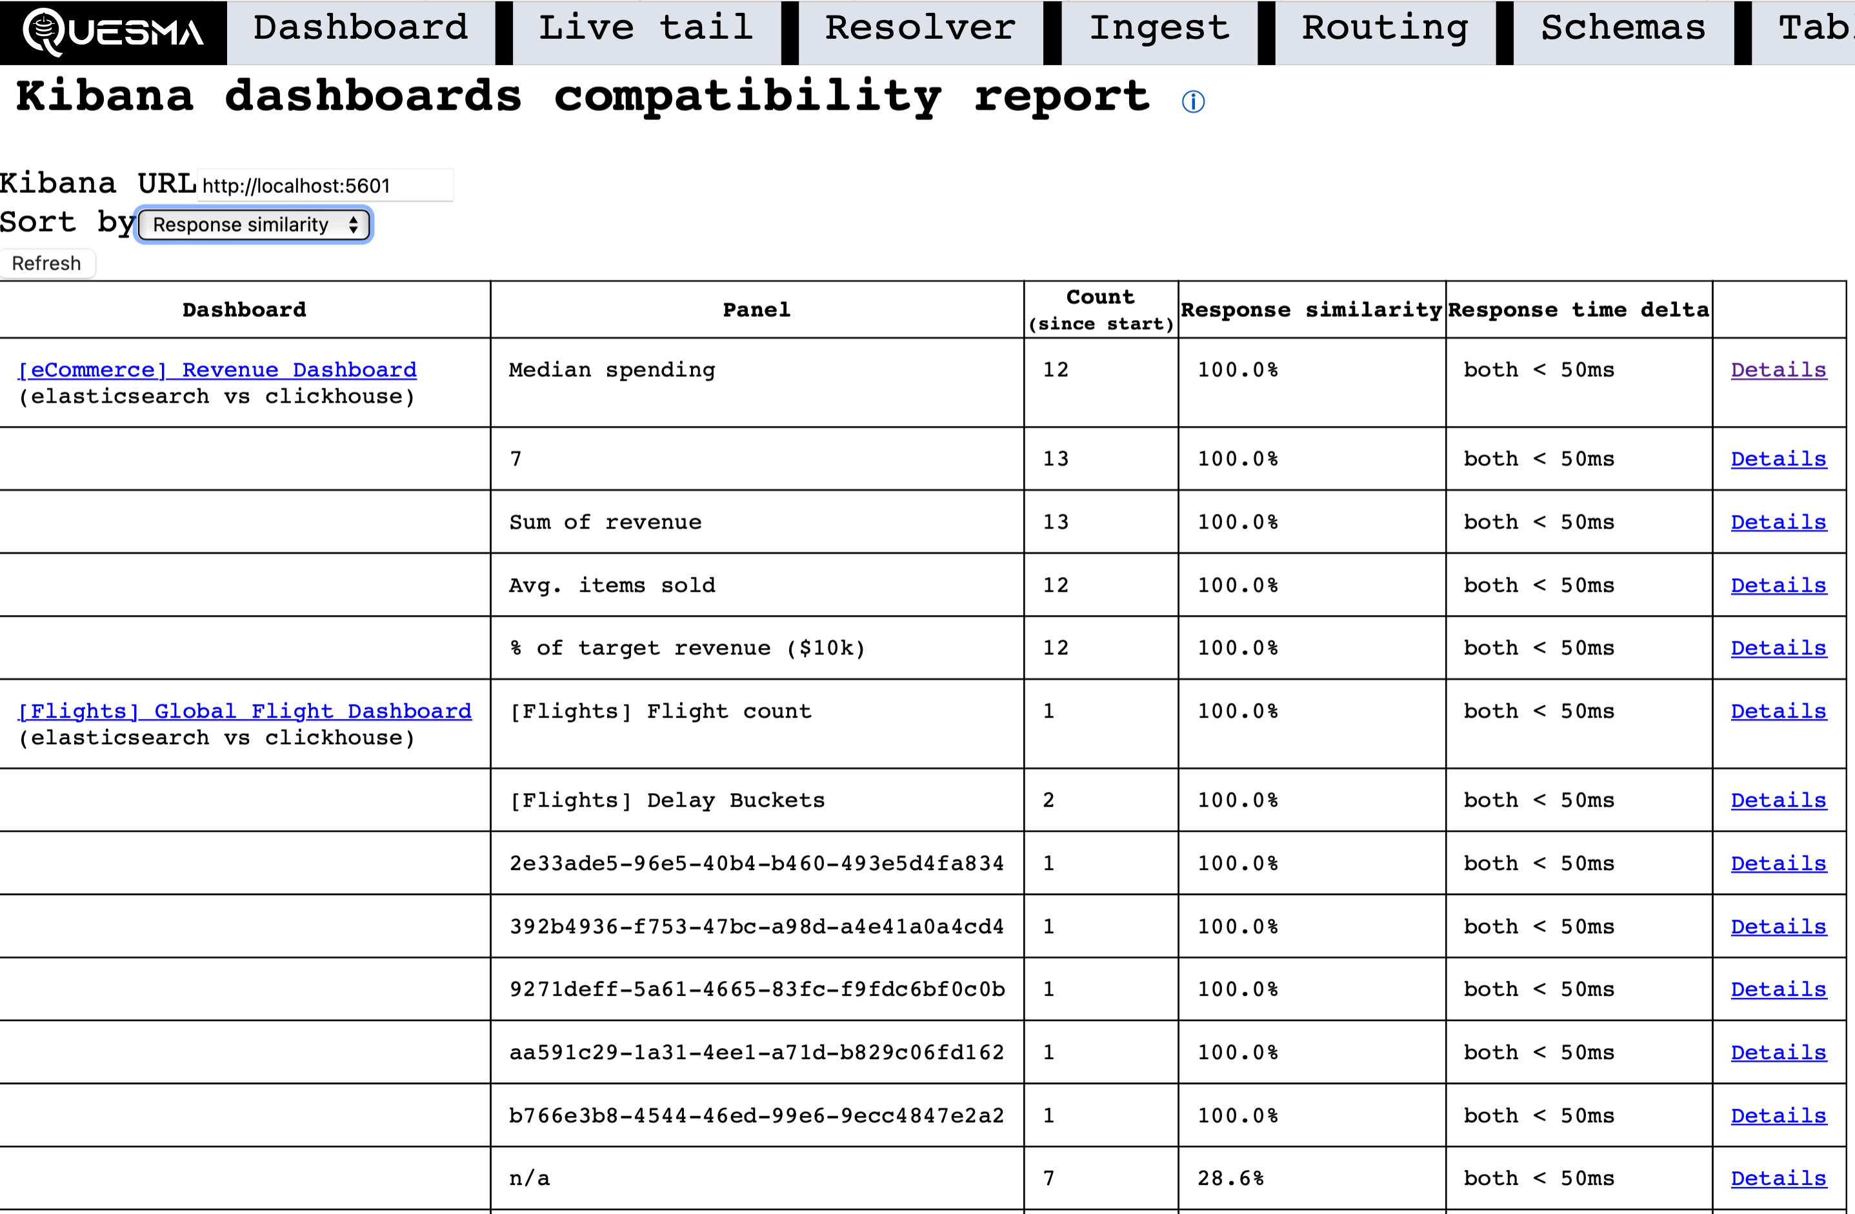The image size is (1855, 1214).
Task: Click Flights Global Flight Dashboard link
Action: pyautogui.click(x=245, y=710)
